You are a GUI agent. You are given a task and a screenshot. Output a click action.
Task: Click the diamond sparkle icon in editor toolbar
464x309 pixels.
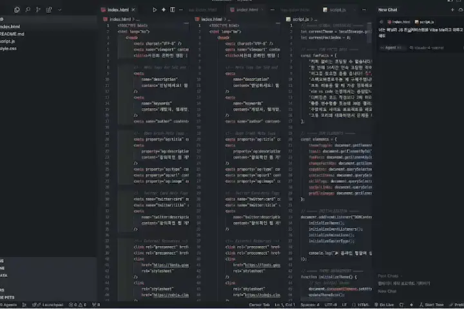(x=163, y=10)
